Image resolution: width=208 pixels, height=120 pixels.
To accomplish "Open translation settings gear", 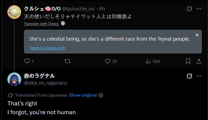I will (101, 95).
